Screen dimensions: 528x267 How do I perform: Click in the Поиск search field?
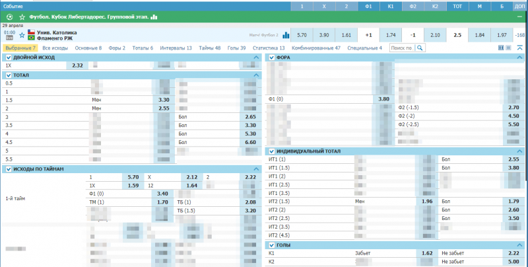click(x=401, y=48)
